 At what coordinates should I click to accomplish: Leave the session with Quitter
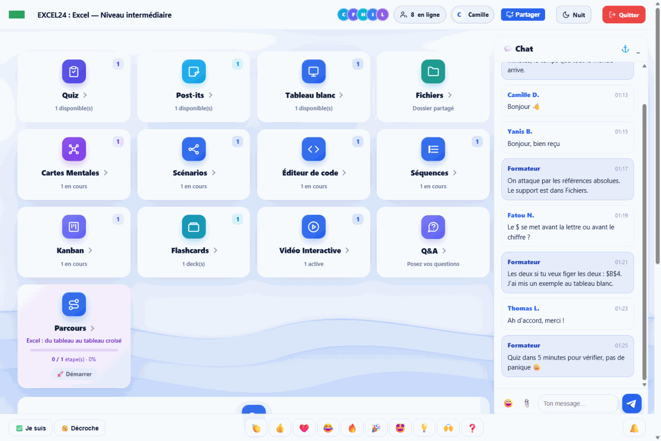click(x=624, y=15)
